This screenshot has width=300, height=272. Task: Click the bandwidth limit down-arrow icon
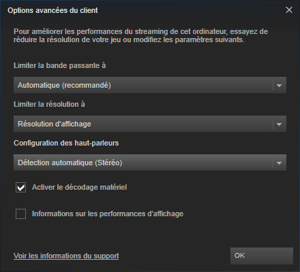[x=279, y=86]
